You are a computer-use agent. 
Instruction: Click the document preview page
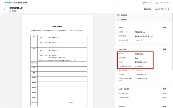click(58, 61)
